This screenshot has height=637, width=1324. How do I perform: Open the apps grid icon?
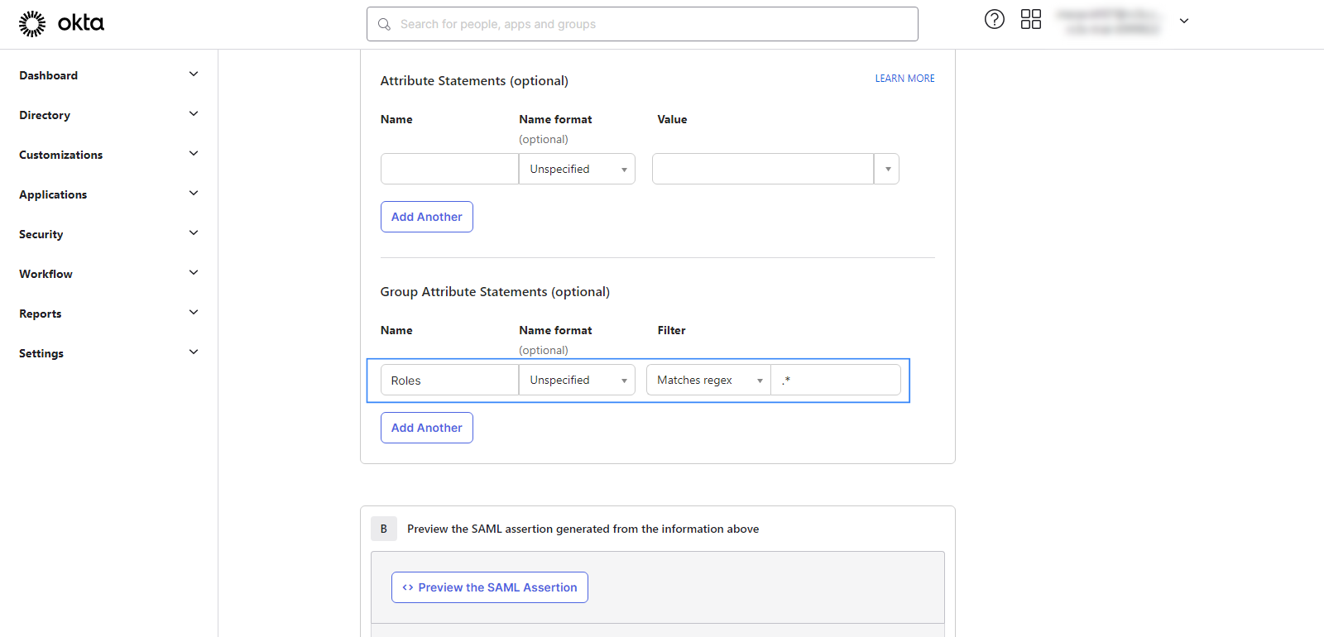[x=1030, y=20]
